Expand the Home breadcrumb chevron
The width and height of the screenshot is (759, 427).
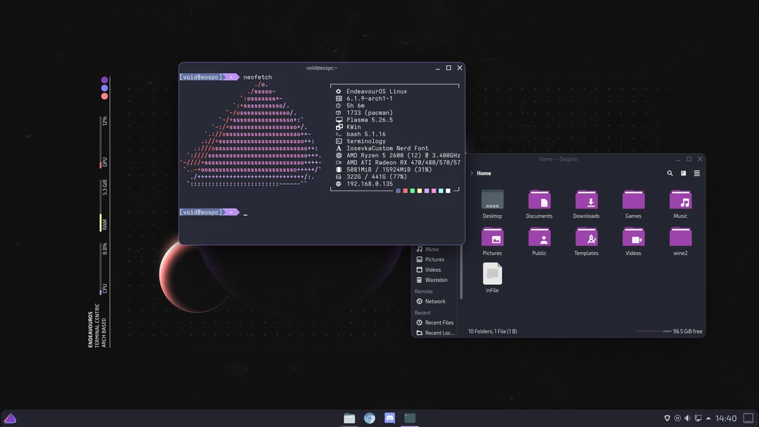pos(470,173)
